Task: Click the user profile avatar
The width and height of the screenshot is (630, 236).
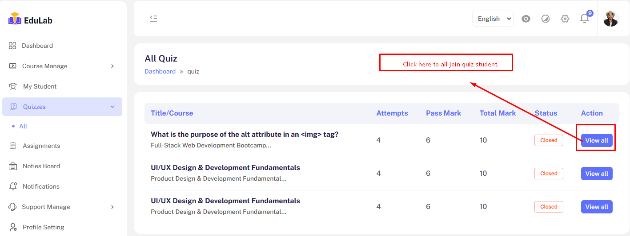Action: click(610, 19)
